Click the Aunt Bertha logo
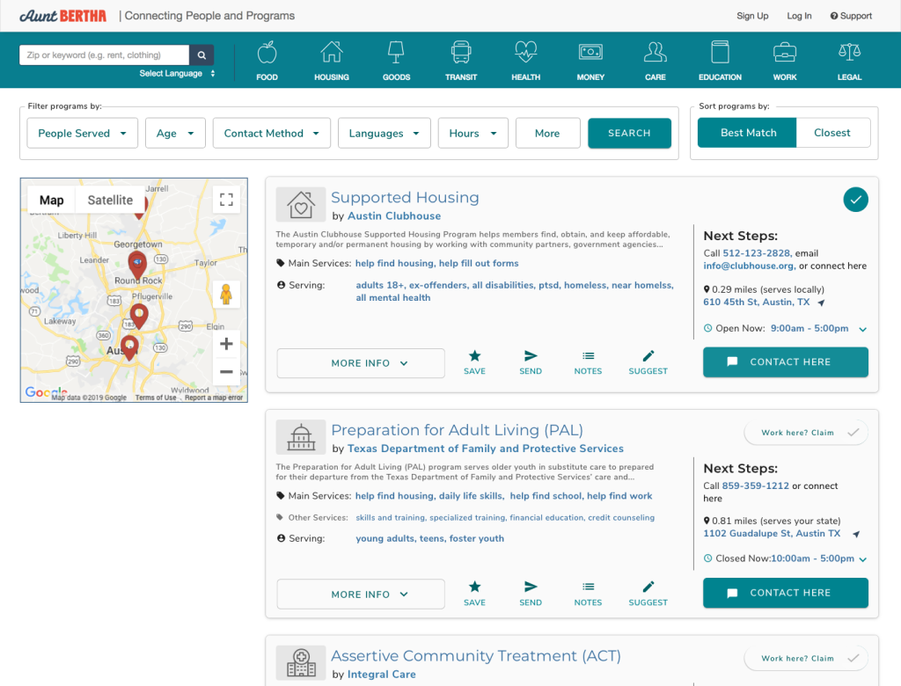The height and width of the screenshot is (686, 901). coord(62,16)
